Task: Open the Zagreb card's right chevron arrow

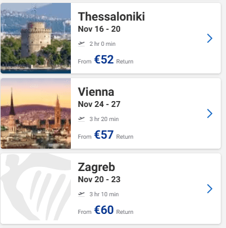Action: [x=210, y=189]
